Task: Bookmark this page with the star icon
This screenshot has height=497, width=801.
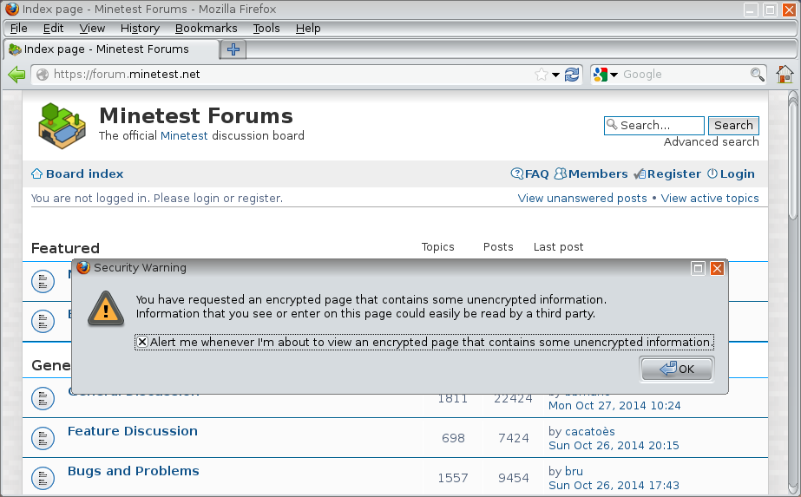Action: pyautogui.click(x=541, y=75)
